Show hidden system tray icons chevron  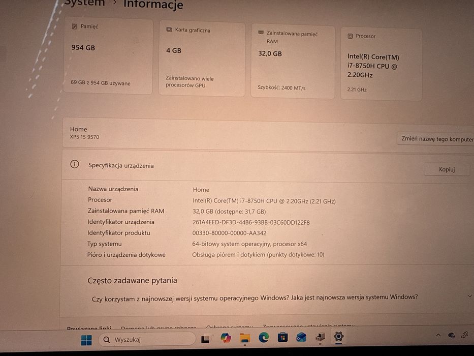pyautogui.click(x=438, y=335)
